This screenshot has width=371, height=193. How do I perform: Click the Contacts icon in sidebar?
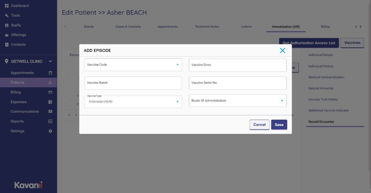[7, 44]
